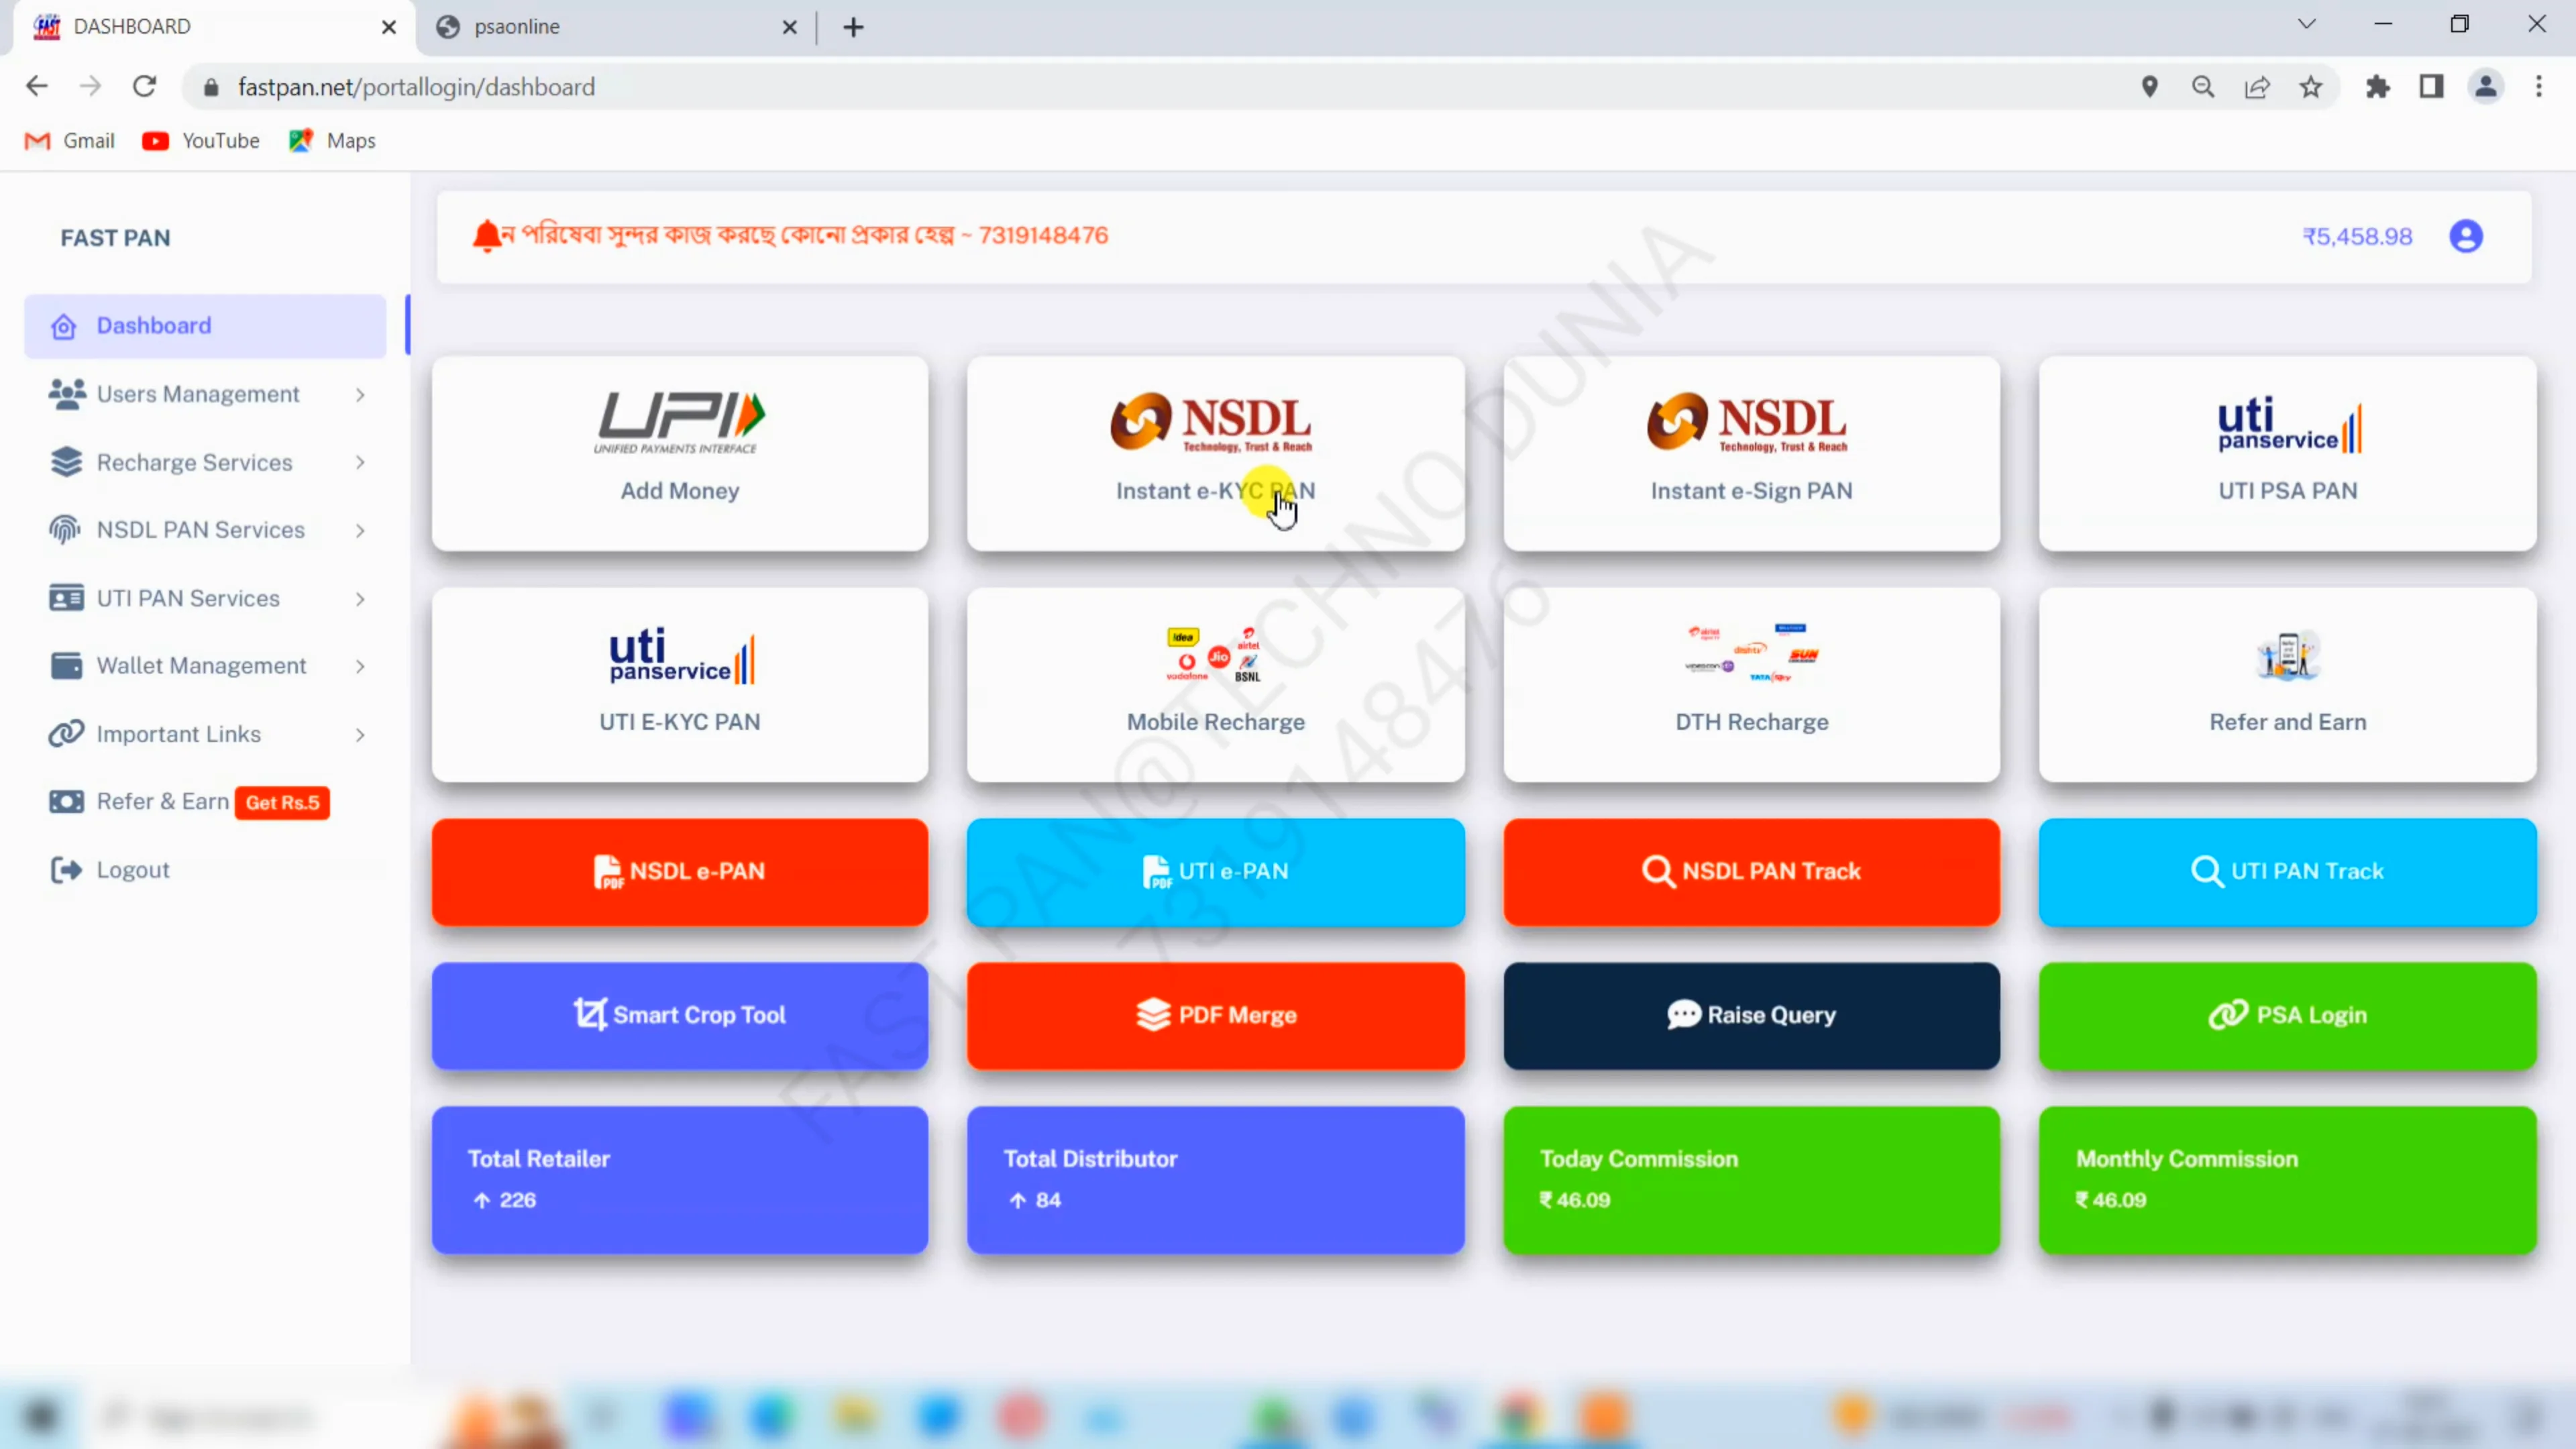Bookmark page with star icon
This screenshot has width=2576, height=1449.
[2310, 87]
